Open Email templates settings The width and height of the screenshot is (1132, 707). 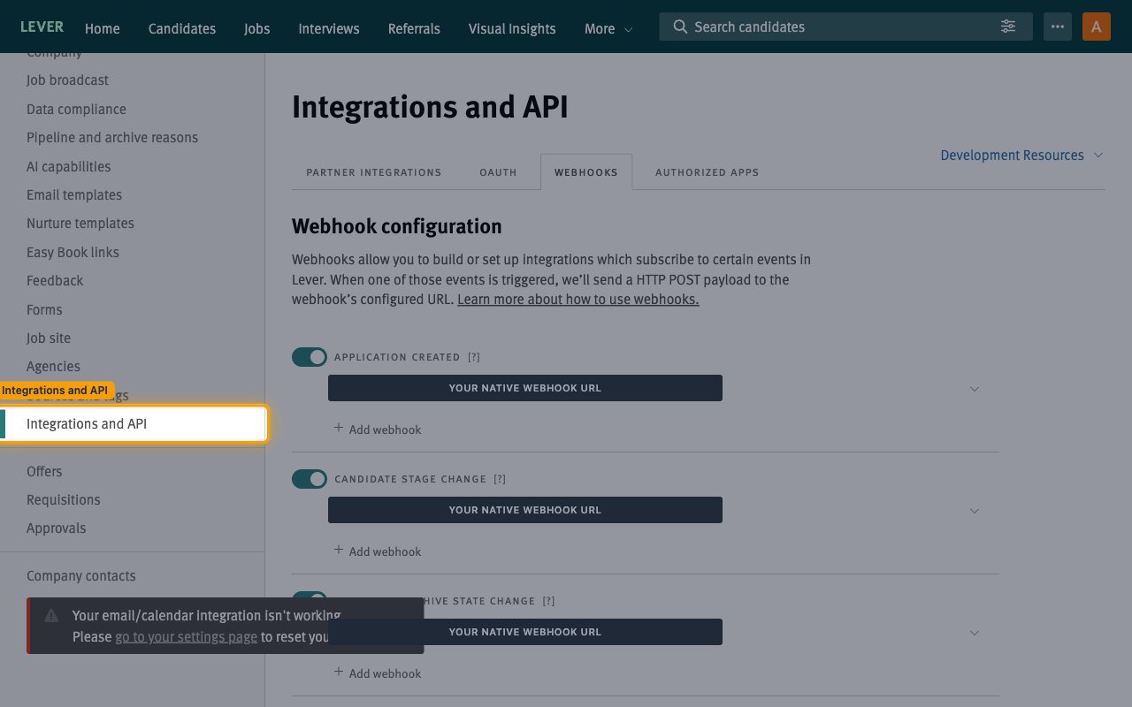tap(74, 195)
